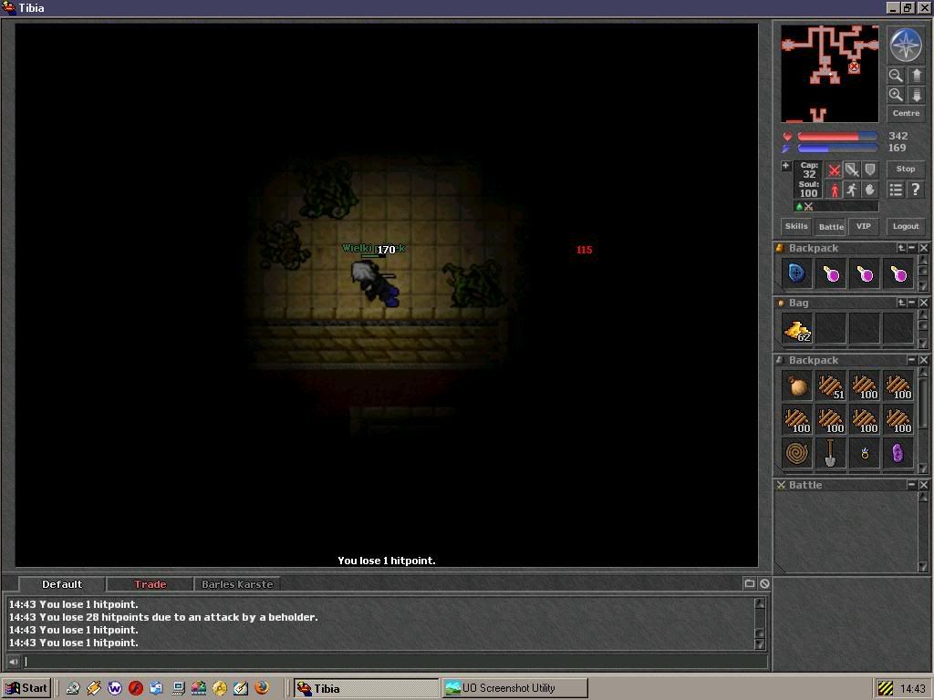Move minimap one floor up
The height and width of the screenshot is (700, 934).
[x=917, y=76]
